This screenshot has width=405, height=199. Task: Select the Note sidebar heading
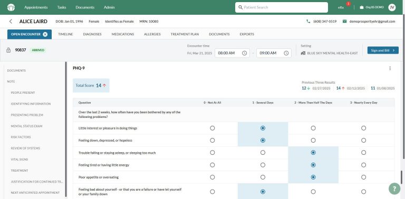tap(11, 82)
